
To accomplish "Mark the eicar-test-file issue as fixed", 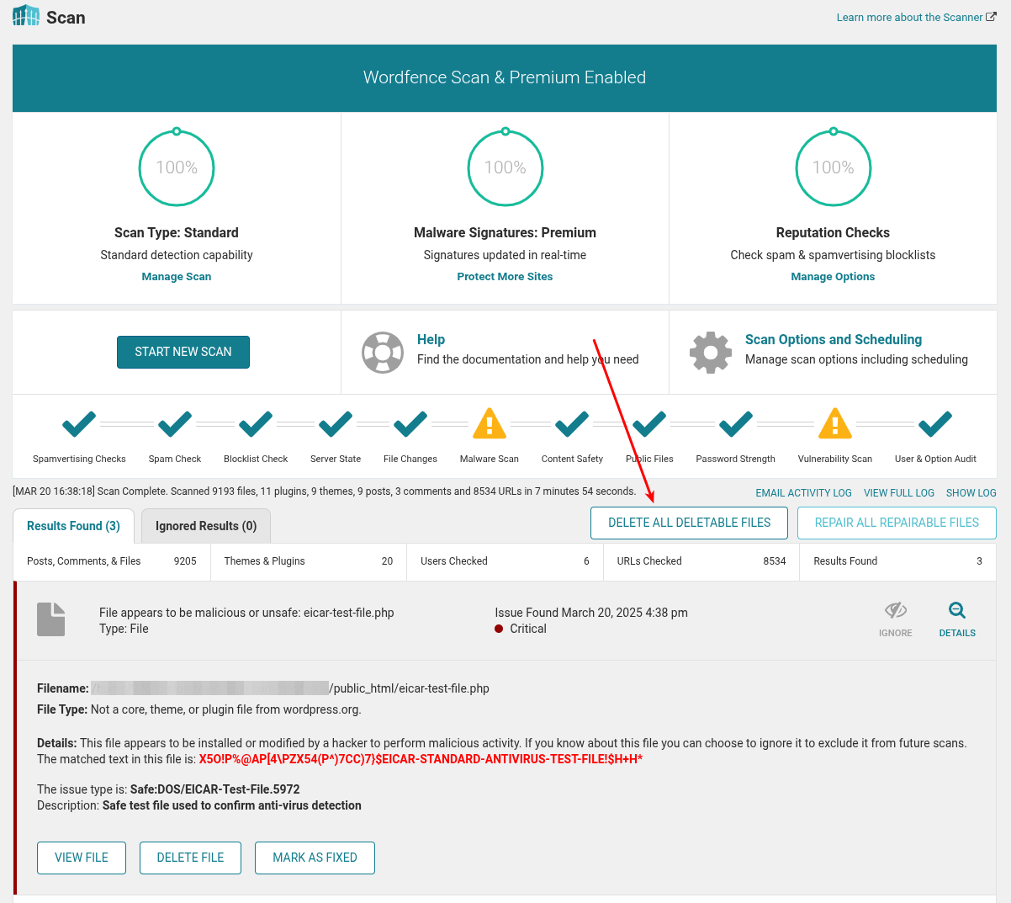I will [x=315, y=858].
